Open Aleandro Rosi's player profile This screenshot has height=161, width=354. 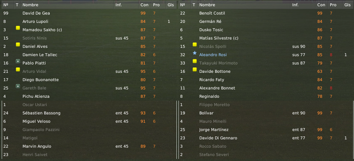click(x=213, y=55)
